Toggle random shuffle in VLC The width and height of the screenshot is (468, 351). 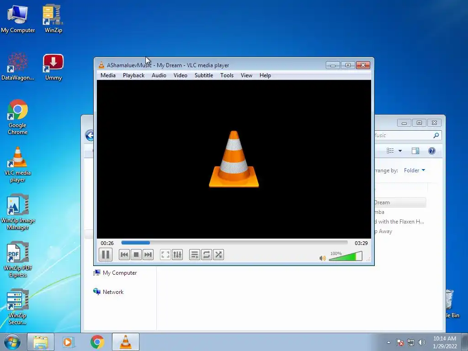click(218, 255)
